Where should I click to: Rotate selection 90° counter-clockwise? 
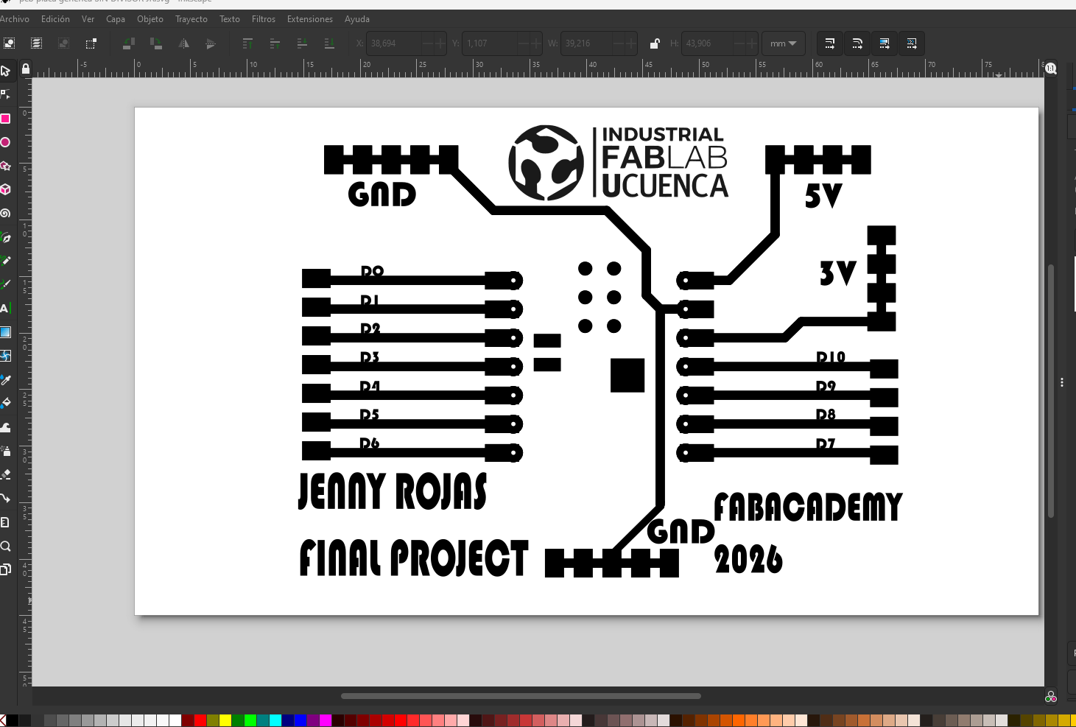(129, 43)
